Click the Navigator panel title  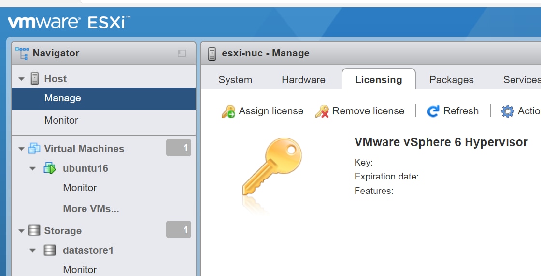(56, 53)
